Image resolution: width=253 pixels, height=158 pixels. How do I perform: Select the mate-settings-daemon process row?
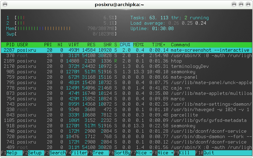pos(126,104)
